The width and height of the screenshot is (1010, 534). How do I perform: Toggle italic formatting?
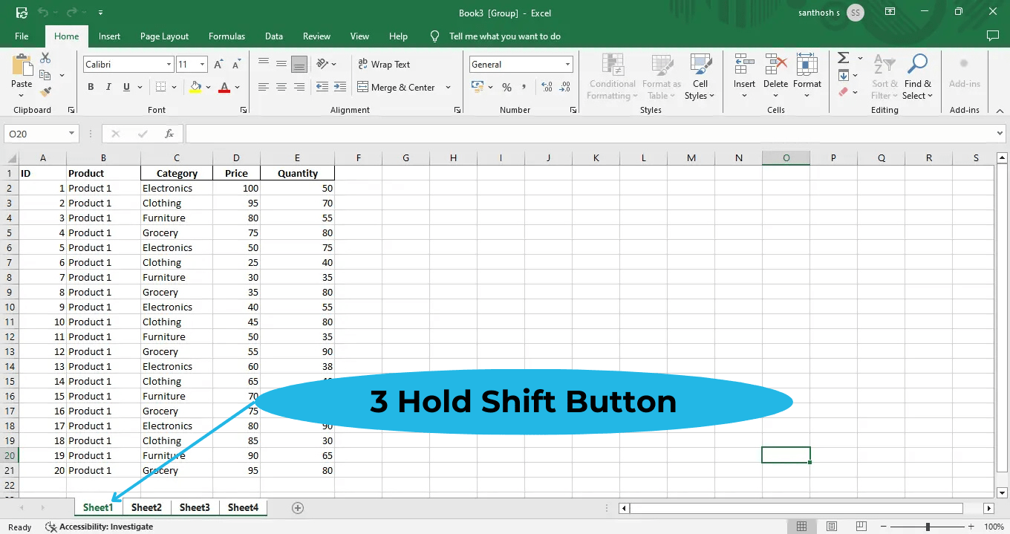[107, 87]
